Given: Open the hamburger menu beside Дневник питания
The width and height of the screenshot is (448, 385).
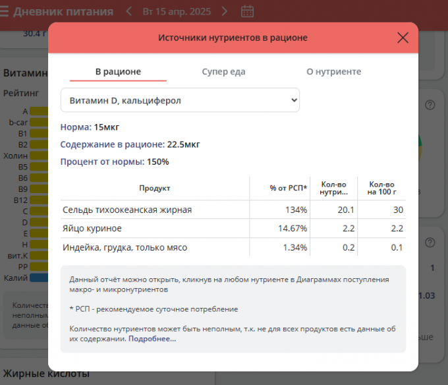Looking at the screenshot, I should point(4,11).
